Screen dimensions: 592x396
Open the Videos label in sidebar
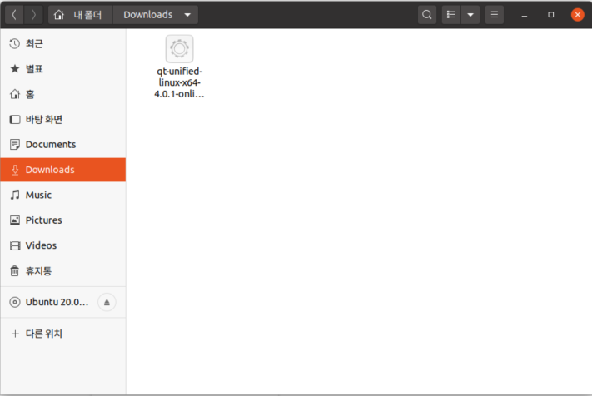pyautogui.click(x=41, y=245)
